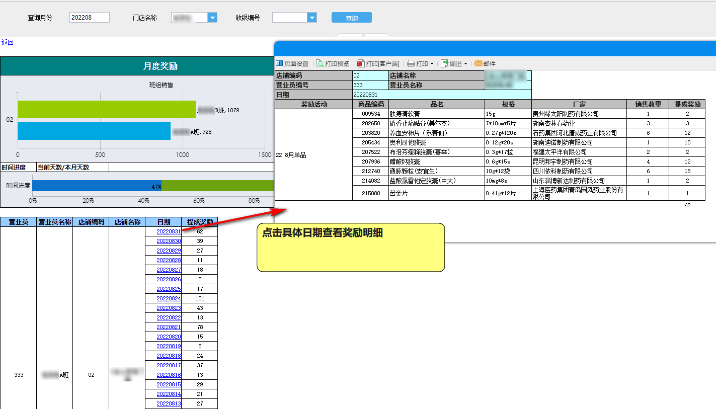Screen dimensions: 716x409
Task: Open date link 20220821
Action: pyautogui.click(x=169, y=327)
